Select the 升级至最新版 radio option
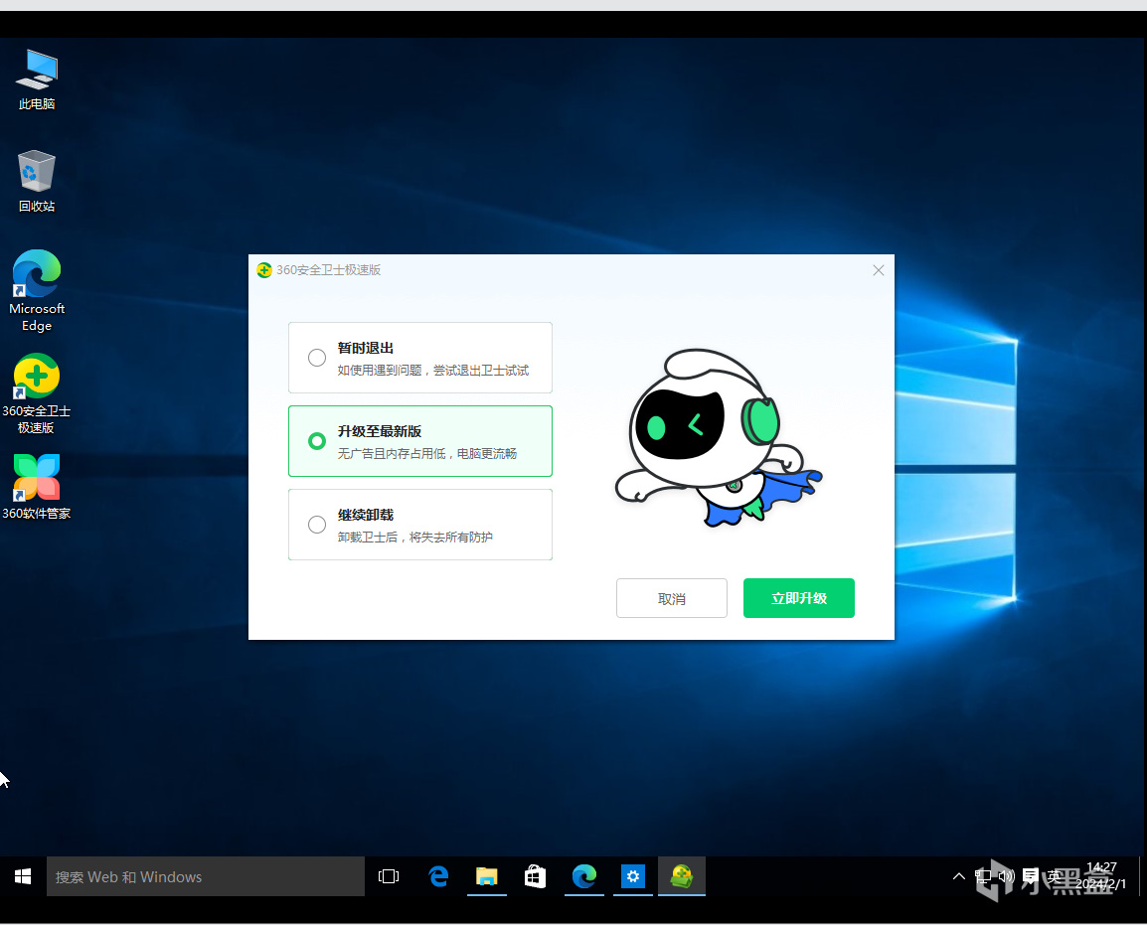This screenshot has height=925, width=1147. (317, 441)
